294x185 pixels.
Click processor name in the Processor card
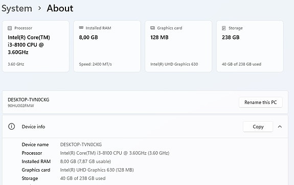[29, 45]
